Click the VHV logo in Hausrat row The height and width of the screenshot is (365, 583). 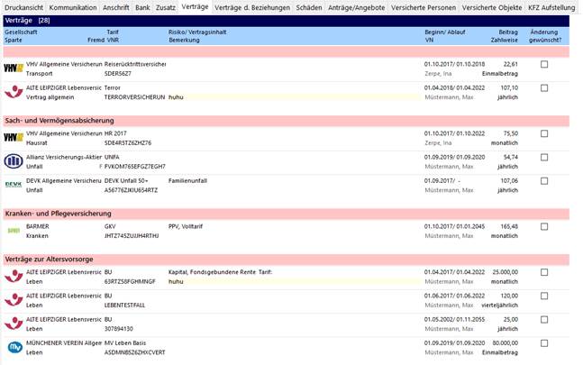coord(14,138)
